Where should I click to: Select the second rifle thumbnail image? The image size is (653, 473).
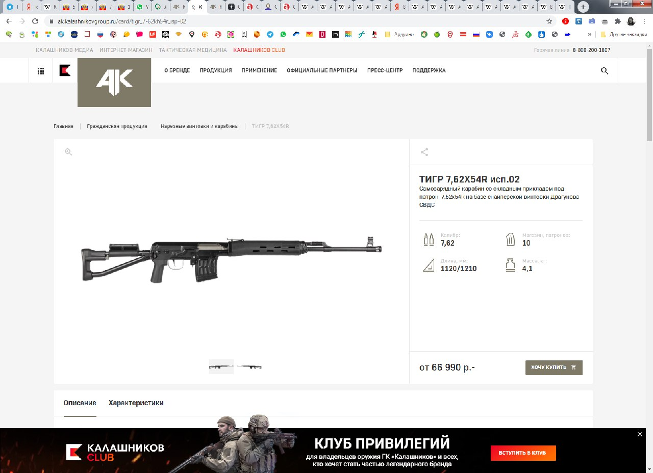(249, 367)
